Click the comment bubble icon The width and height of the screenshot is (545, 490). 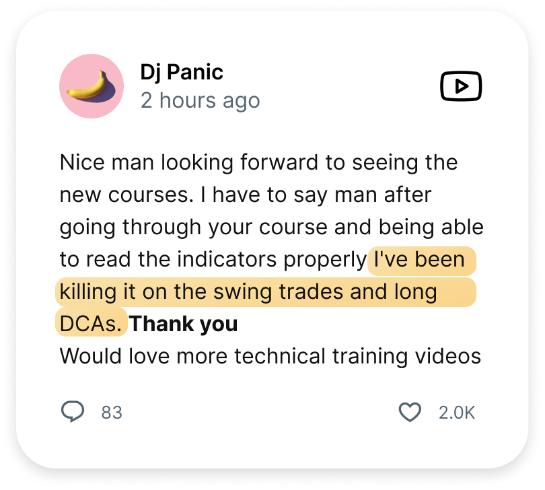[x=73, y=412]
